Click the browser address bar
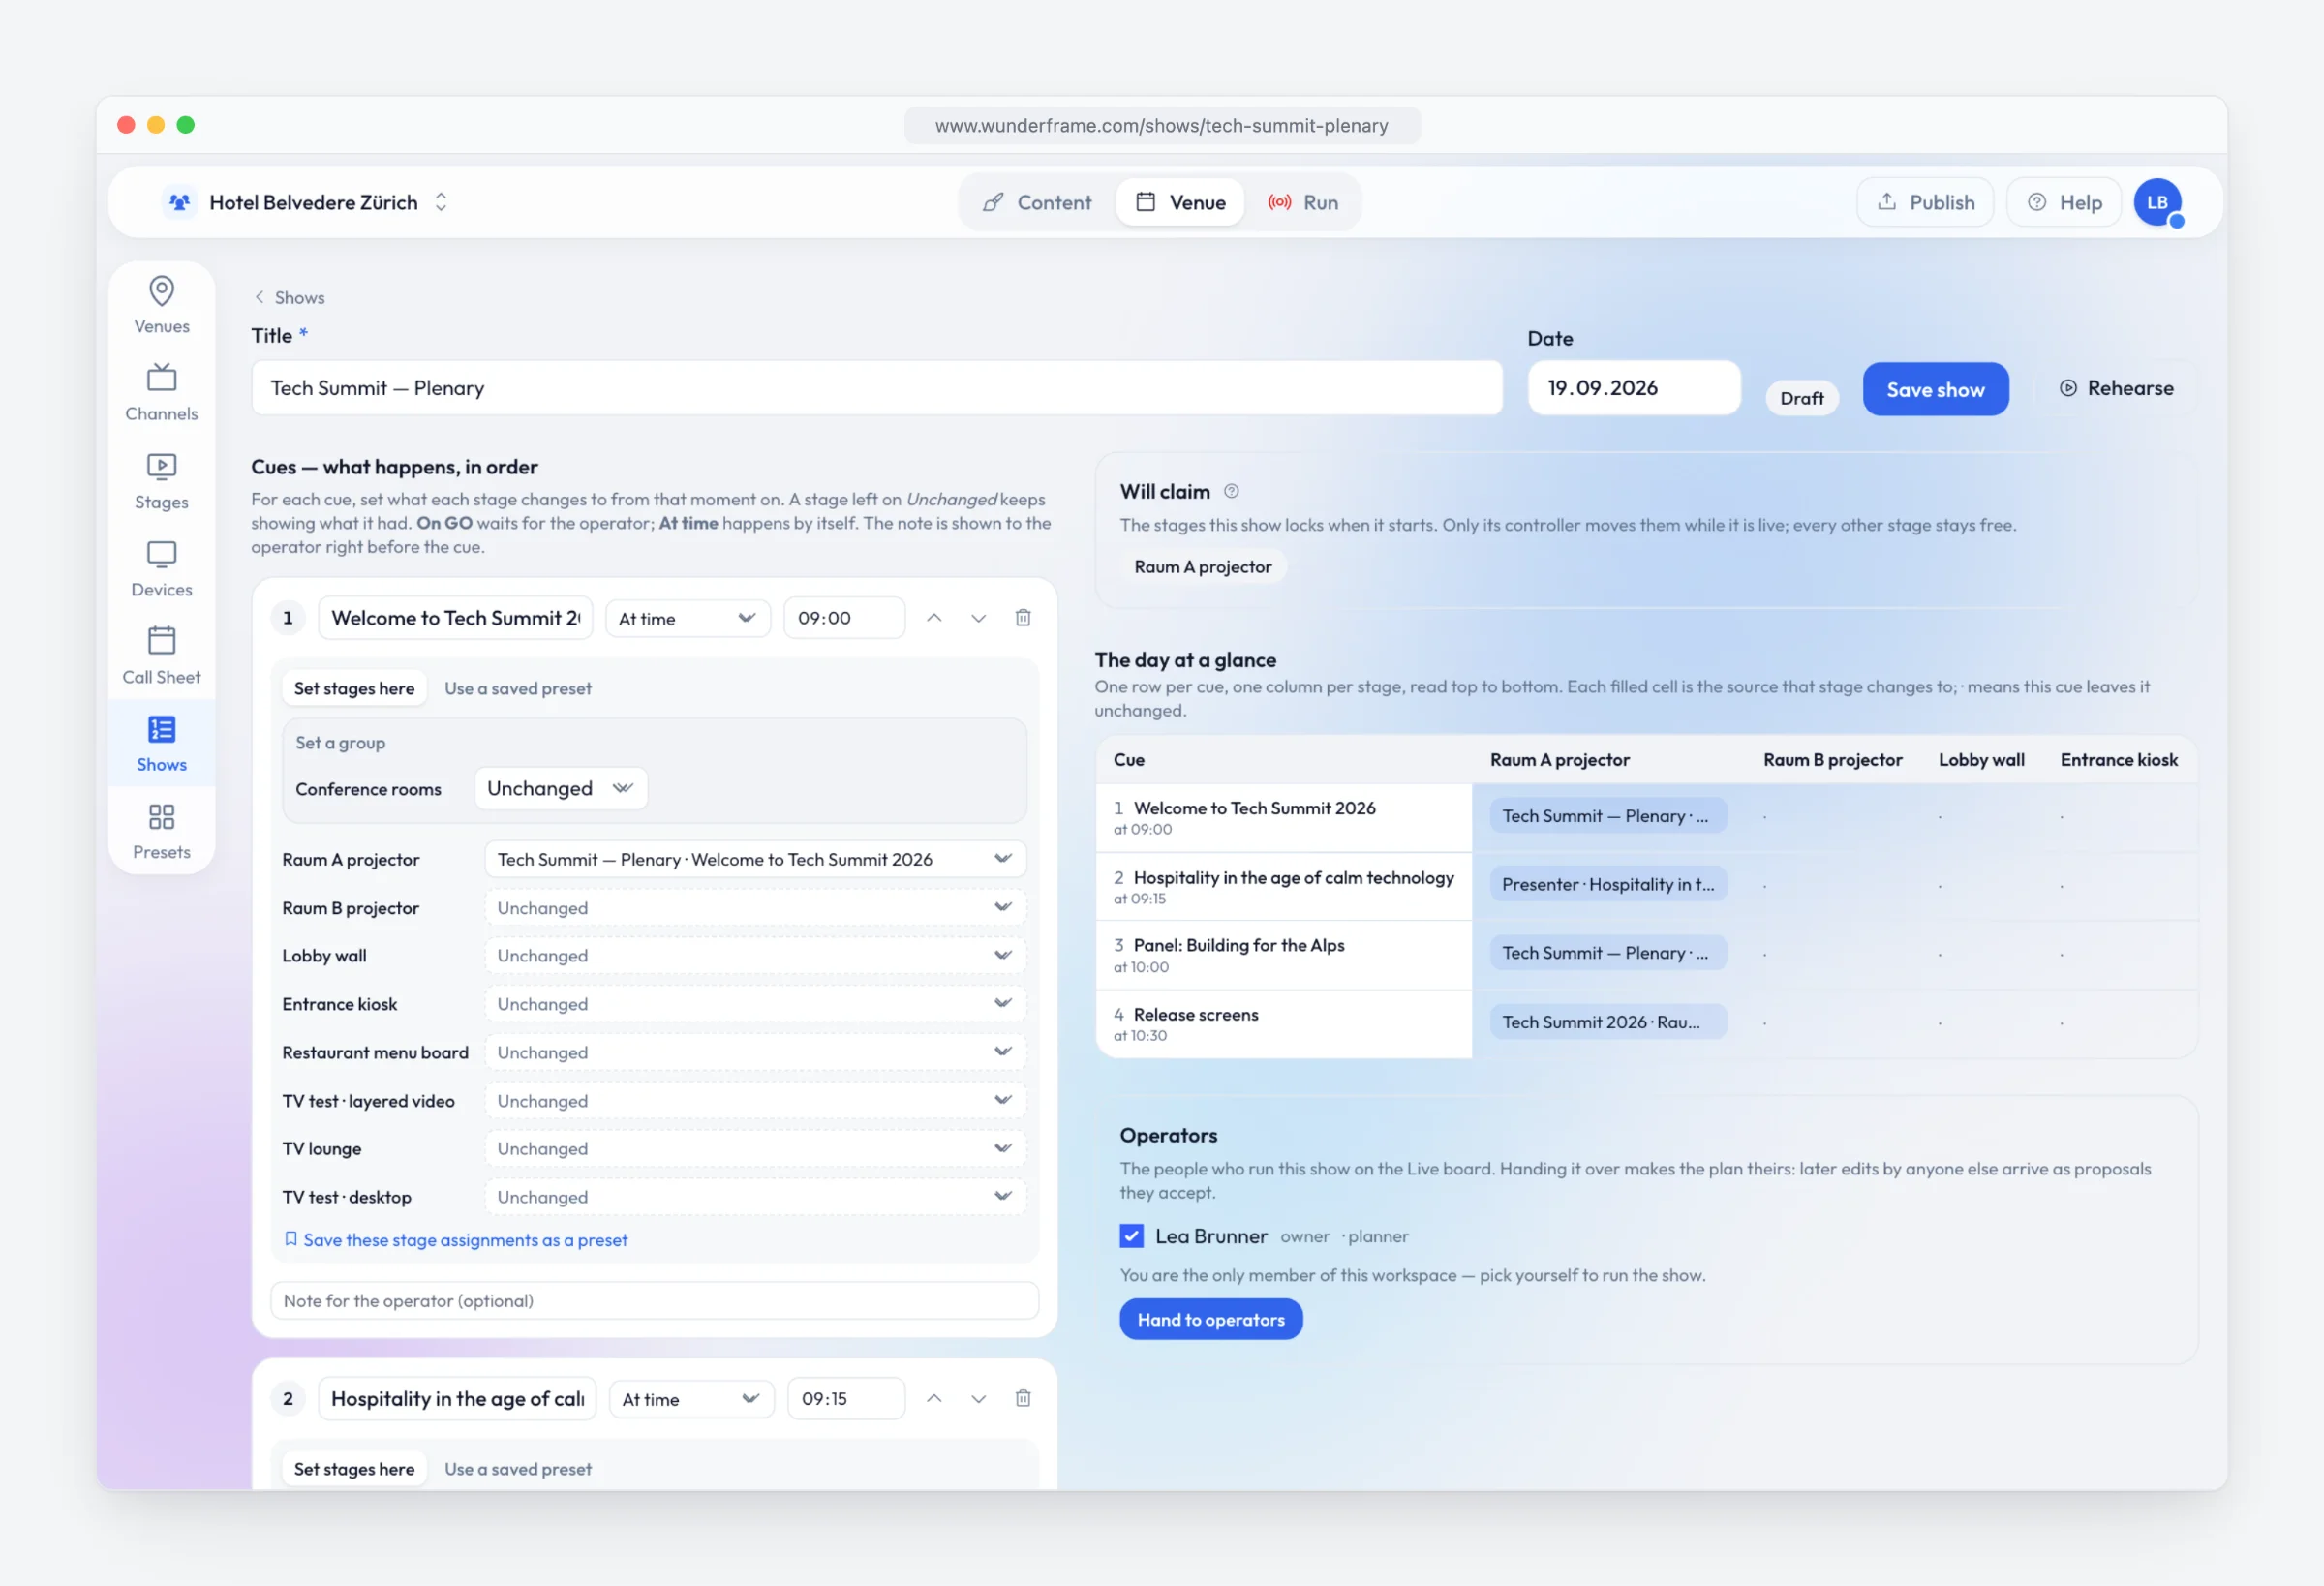Image resolution: width=2324 pixels, height=1586 pixels. [x=1161, y=125]
